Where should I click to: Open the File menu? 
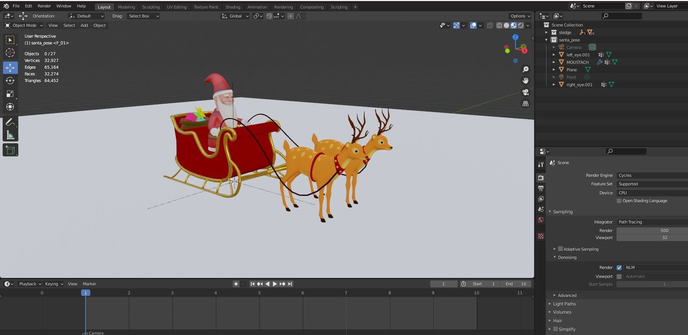click(16, 6)
